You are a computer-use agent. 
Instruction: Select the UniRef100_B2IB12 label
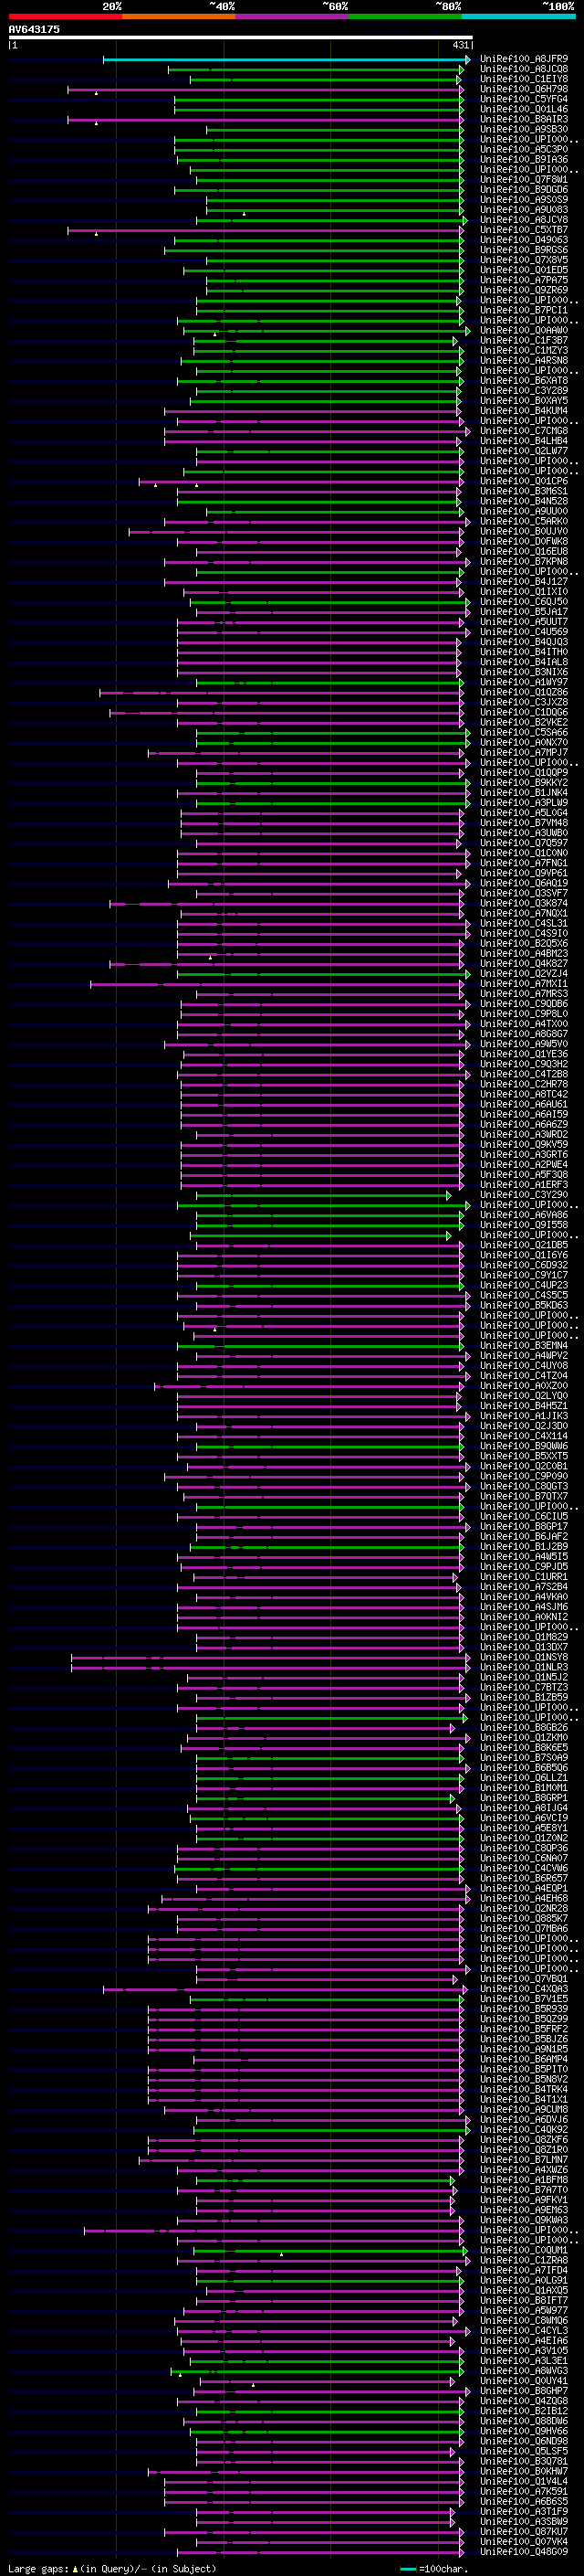click(x=524, y=2412)
